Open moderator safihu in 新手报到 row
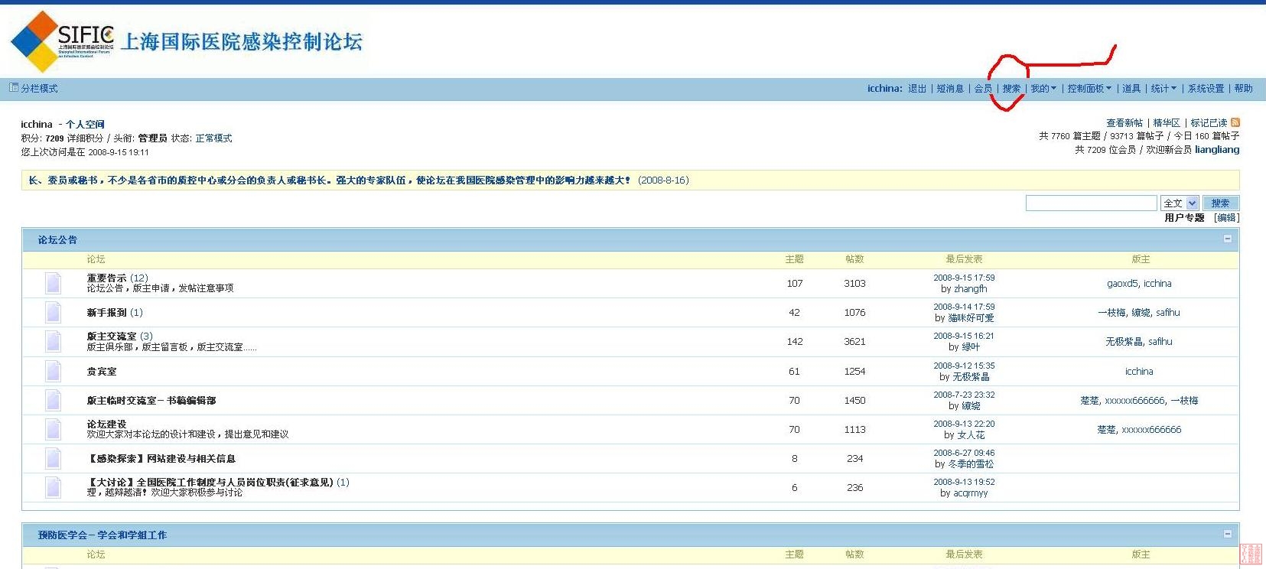1266x569 pixels. point(1168,312)
